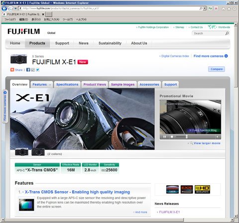Open the browser Home page icon
The height and width of the screenshot is (223, 239).
pyautogui.click(x=224, y=9)
